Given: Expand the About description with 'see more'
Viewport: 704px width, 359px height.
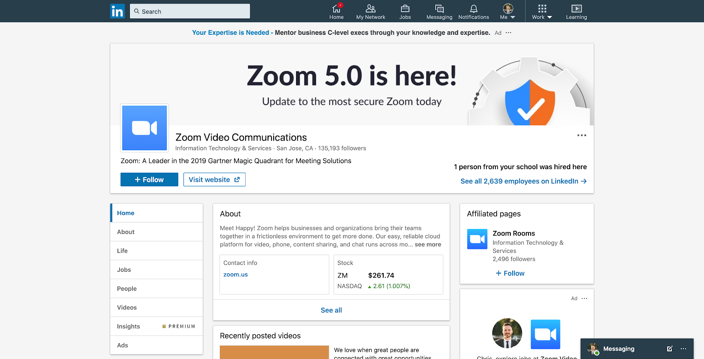Looking at the screenshot, I should pos(428,244).
